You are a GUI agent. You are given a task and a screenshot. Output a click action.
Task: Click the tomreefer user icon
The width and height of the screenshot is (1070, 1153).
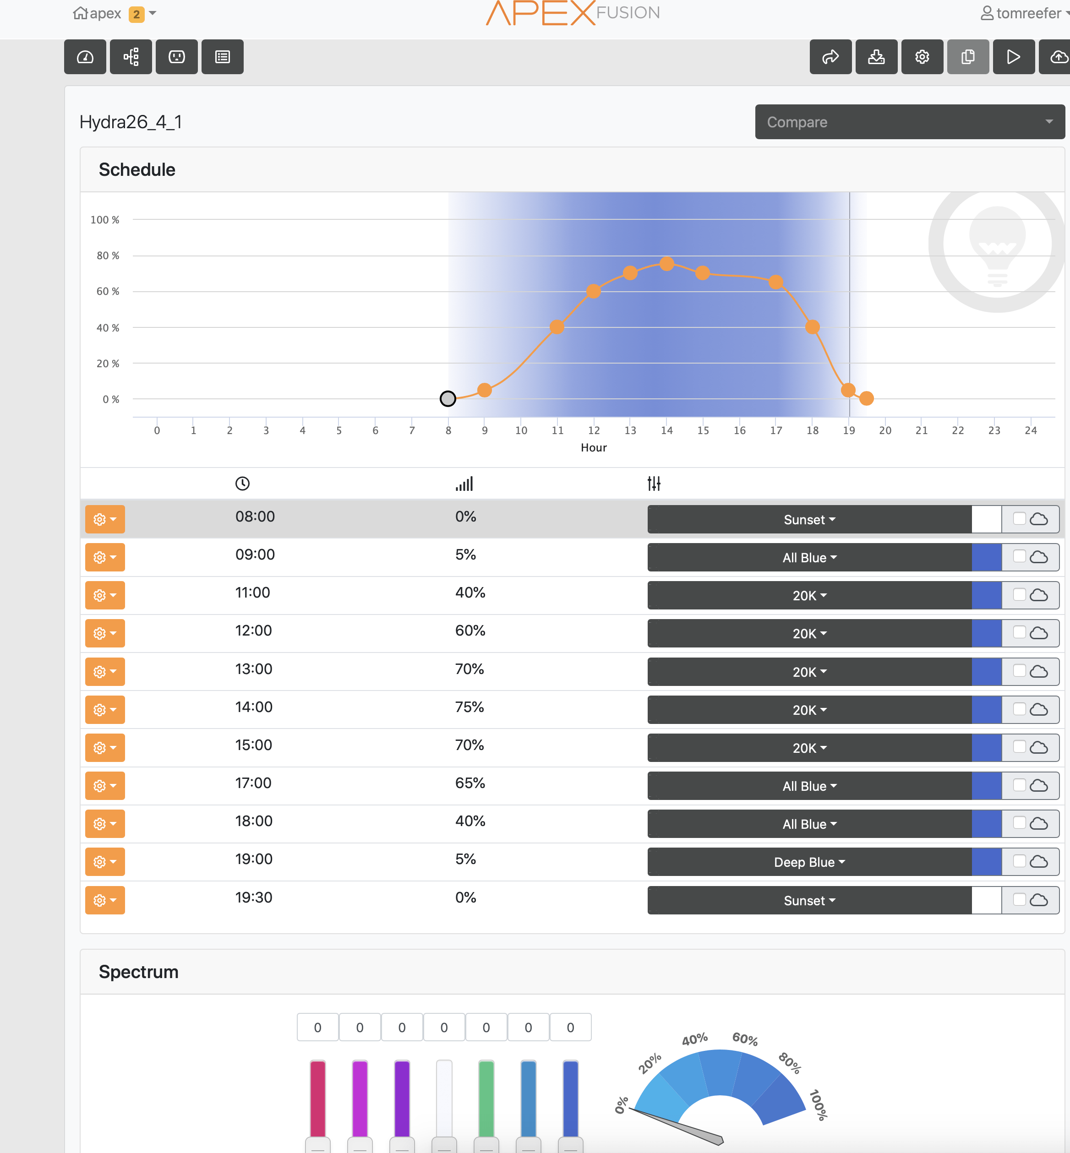[x=987, y=13]
